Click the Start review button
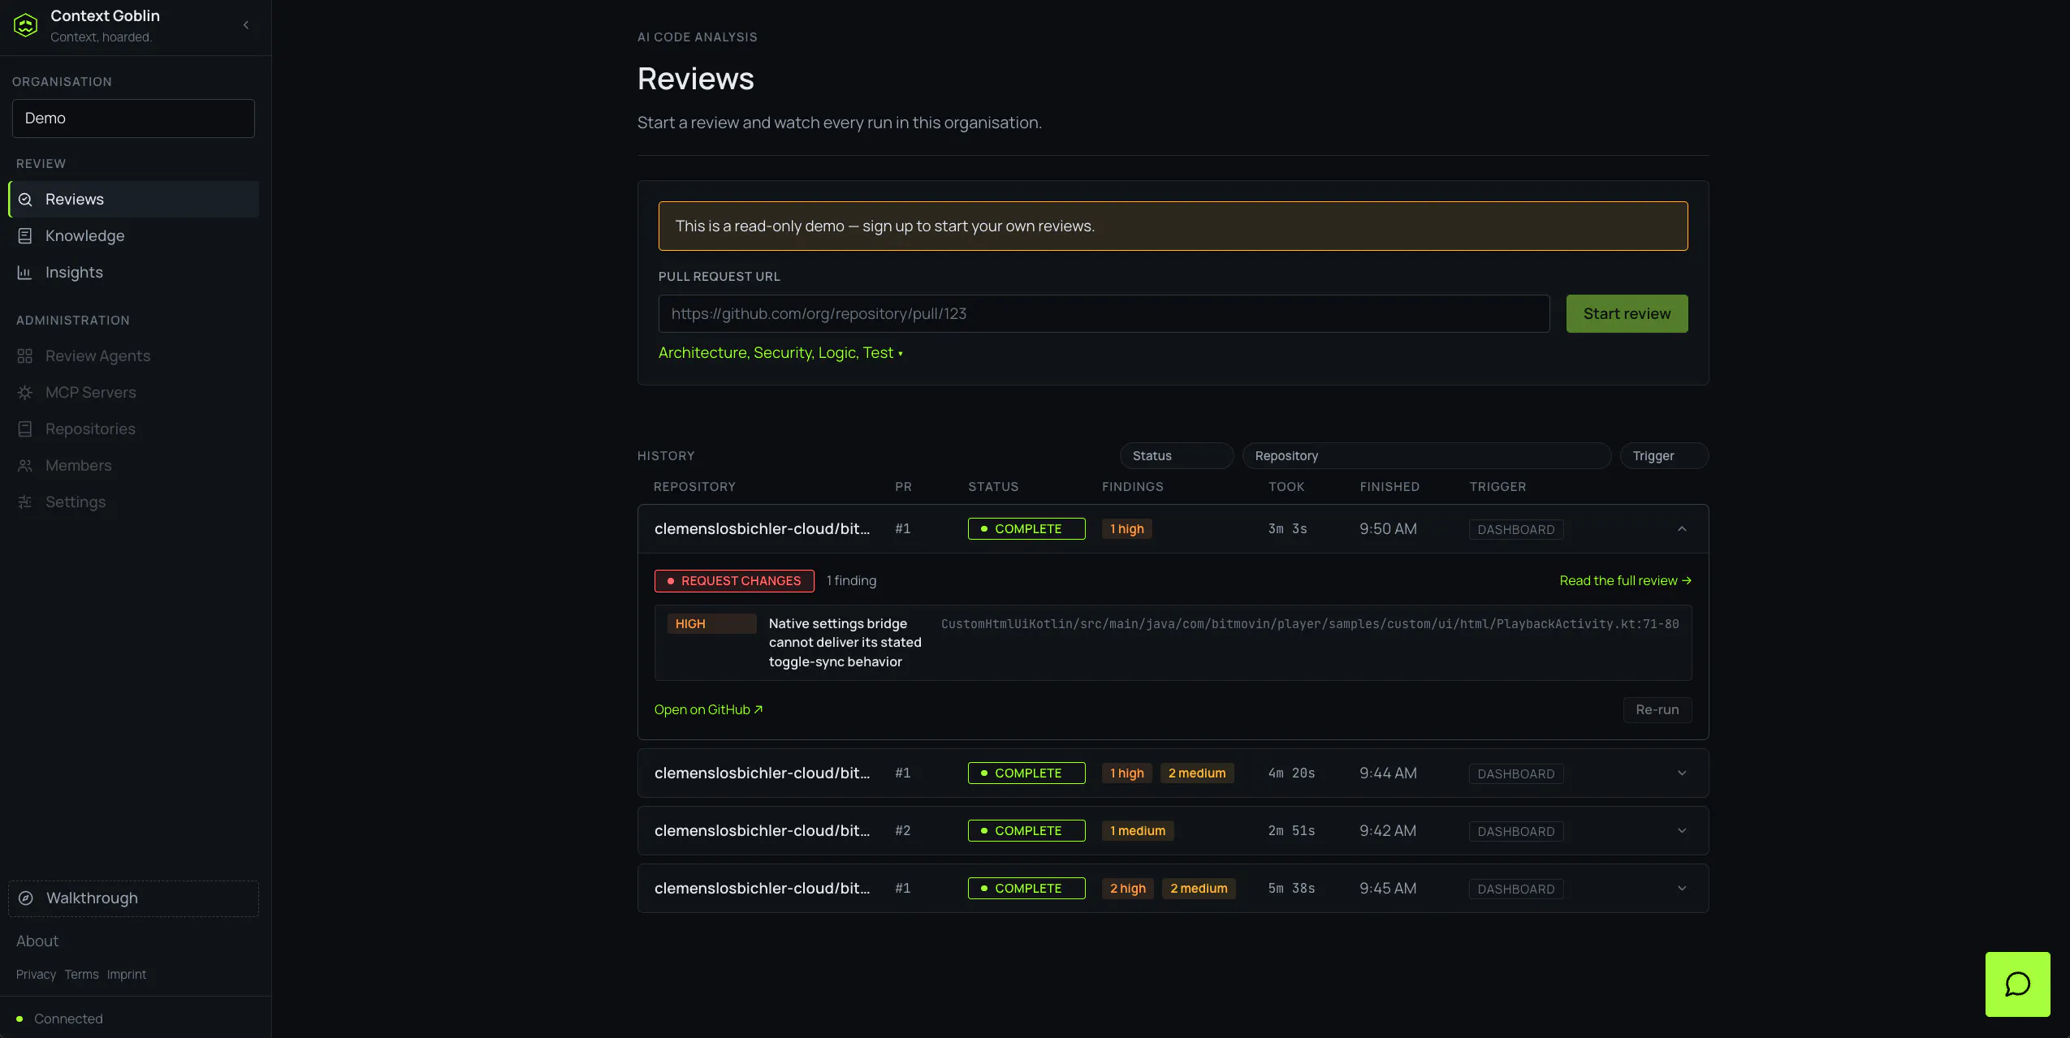Viewport: 2070px width, 1038px height. [1627, 313]
